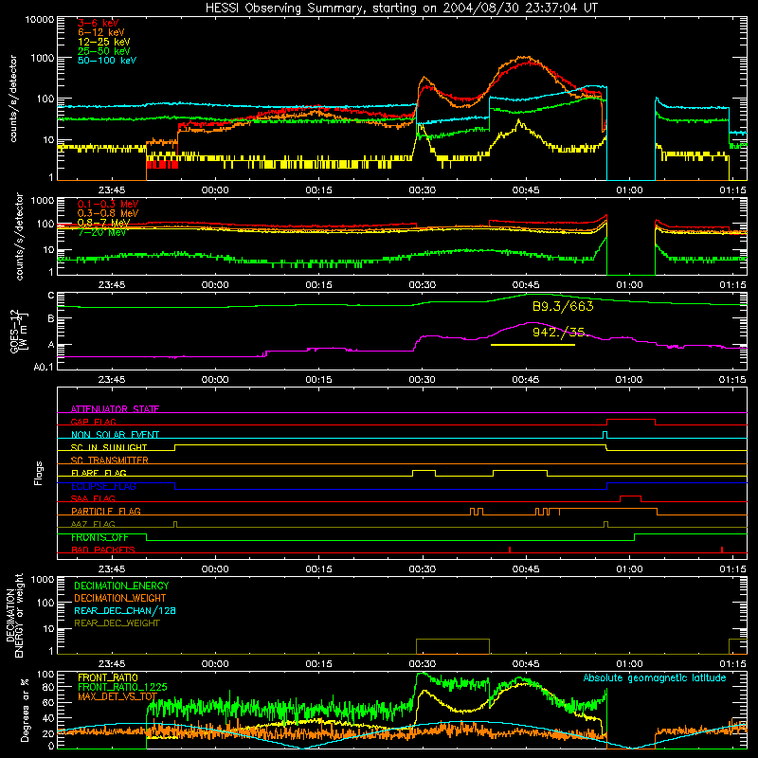Click the yellow flare interval bar under 942./35
The image size is (758, 758).
click(x=532, y=345)
